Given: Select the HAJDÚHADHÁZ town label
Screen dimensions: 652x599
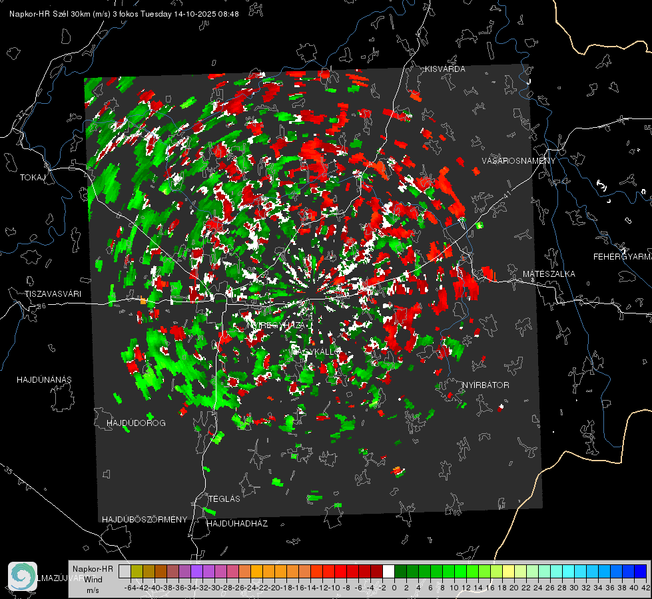Looking at the screenshot, I should (x=237, y=524).
